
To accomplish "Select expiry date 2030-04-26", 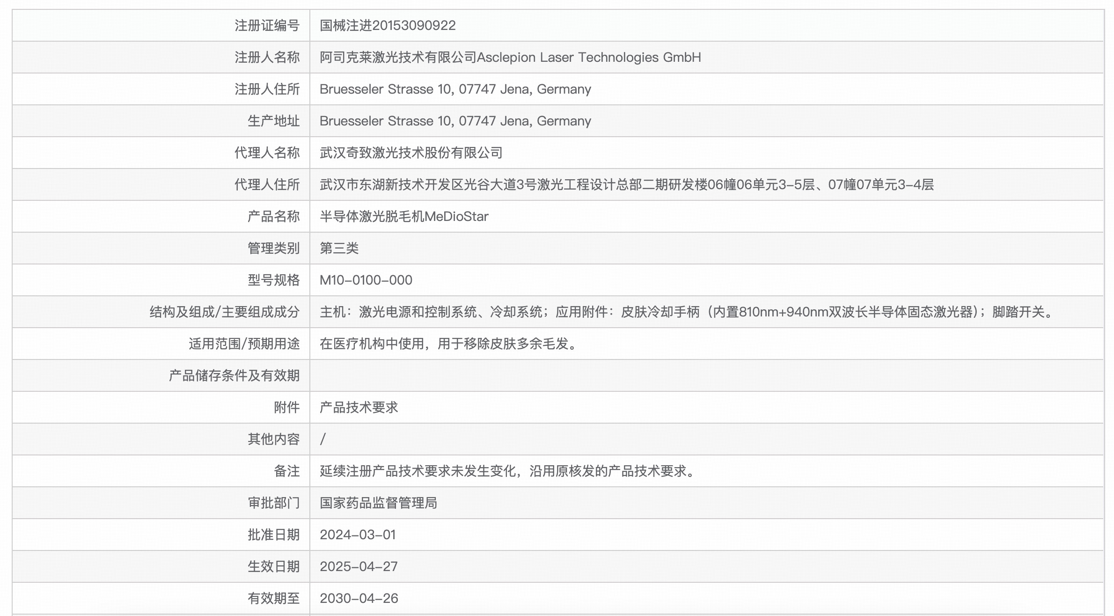I will tap(359, 598).
